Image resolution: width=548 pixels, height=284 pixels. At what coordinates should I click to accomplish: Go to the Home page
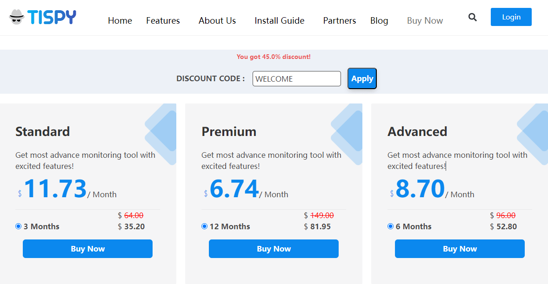pos(120,21)
